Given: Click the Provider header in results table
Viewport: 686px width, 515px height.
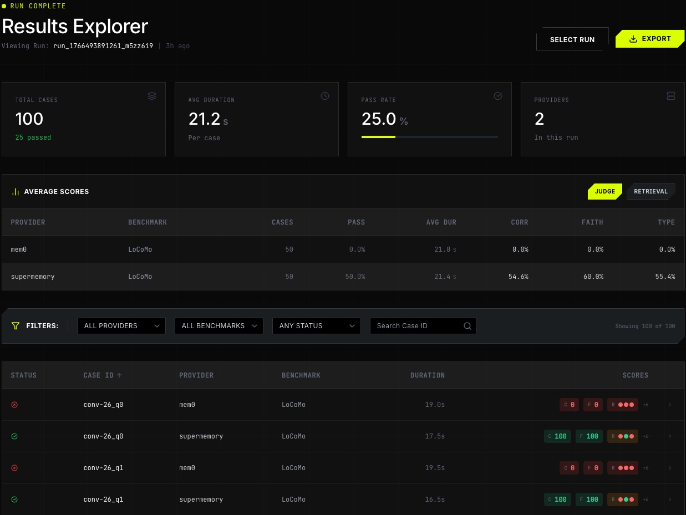Looking at the screenshot, I should pyautogui.click(x=196, y=375).
